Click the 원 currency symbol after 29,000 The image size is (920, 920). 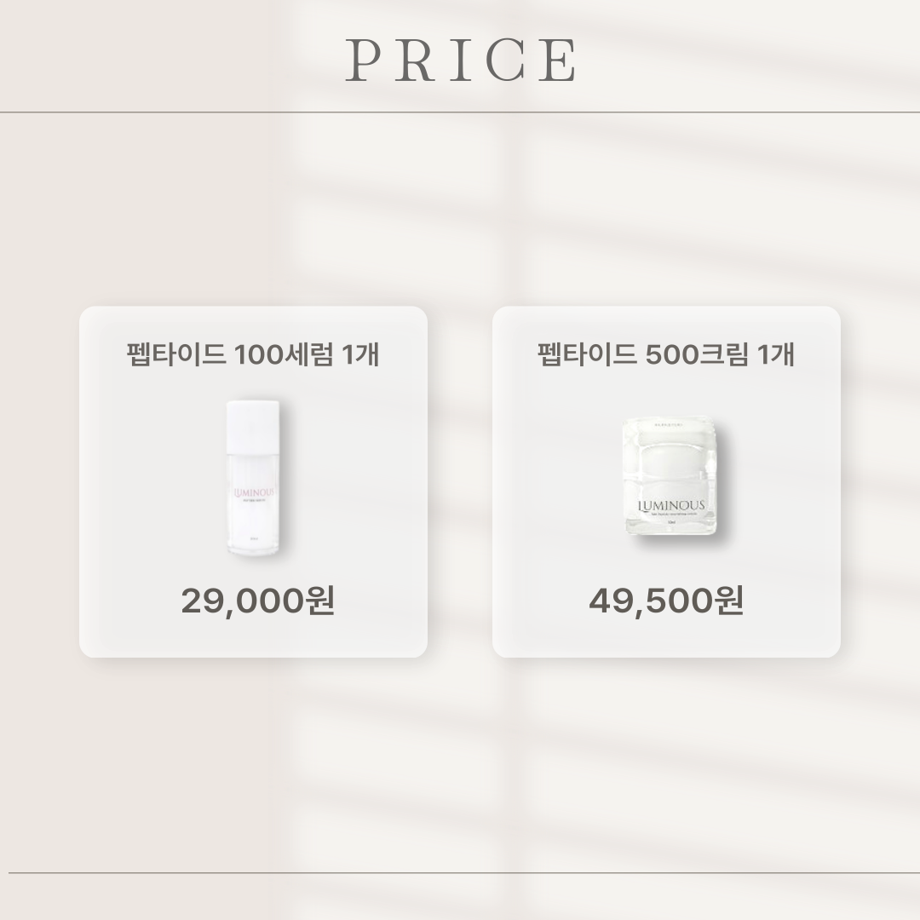point(319,601)
